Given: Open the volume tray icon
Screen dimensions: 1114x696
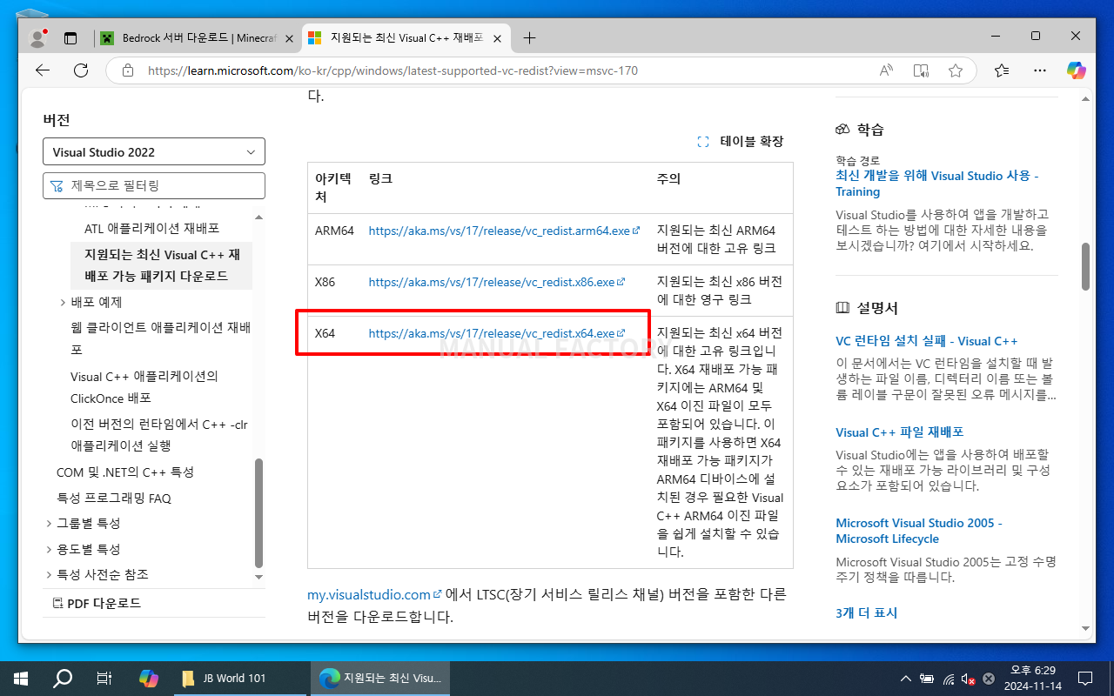Looking at the screenshot, I should [x=968, y=679].
